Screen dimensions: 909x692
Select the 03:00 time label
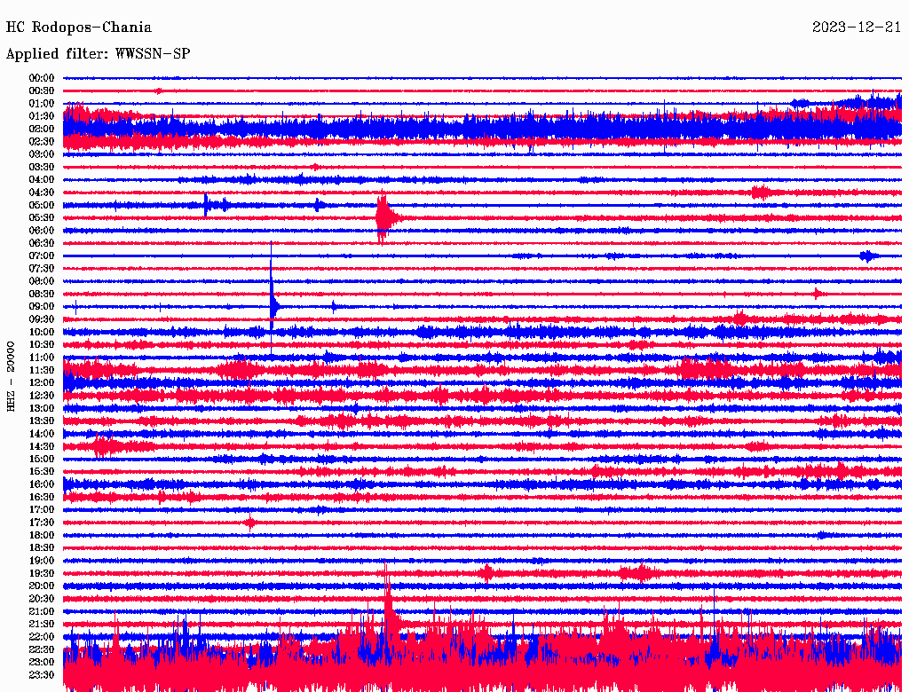pyautogui.click(x=42, y=154)
